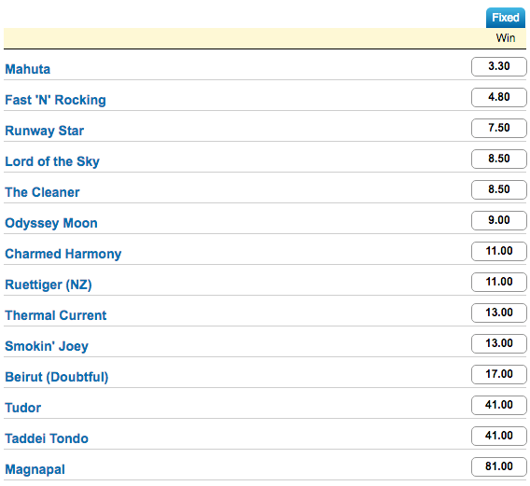530x486 pixels.
Task: Click the Win column header
Action: click(x=506, y=38)
